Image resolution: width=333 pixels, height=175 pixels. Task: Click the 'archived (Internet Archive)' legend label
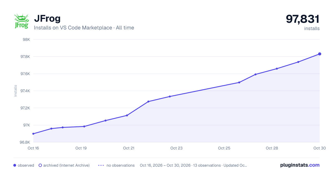coord(66,165)
